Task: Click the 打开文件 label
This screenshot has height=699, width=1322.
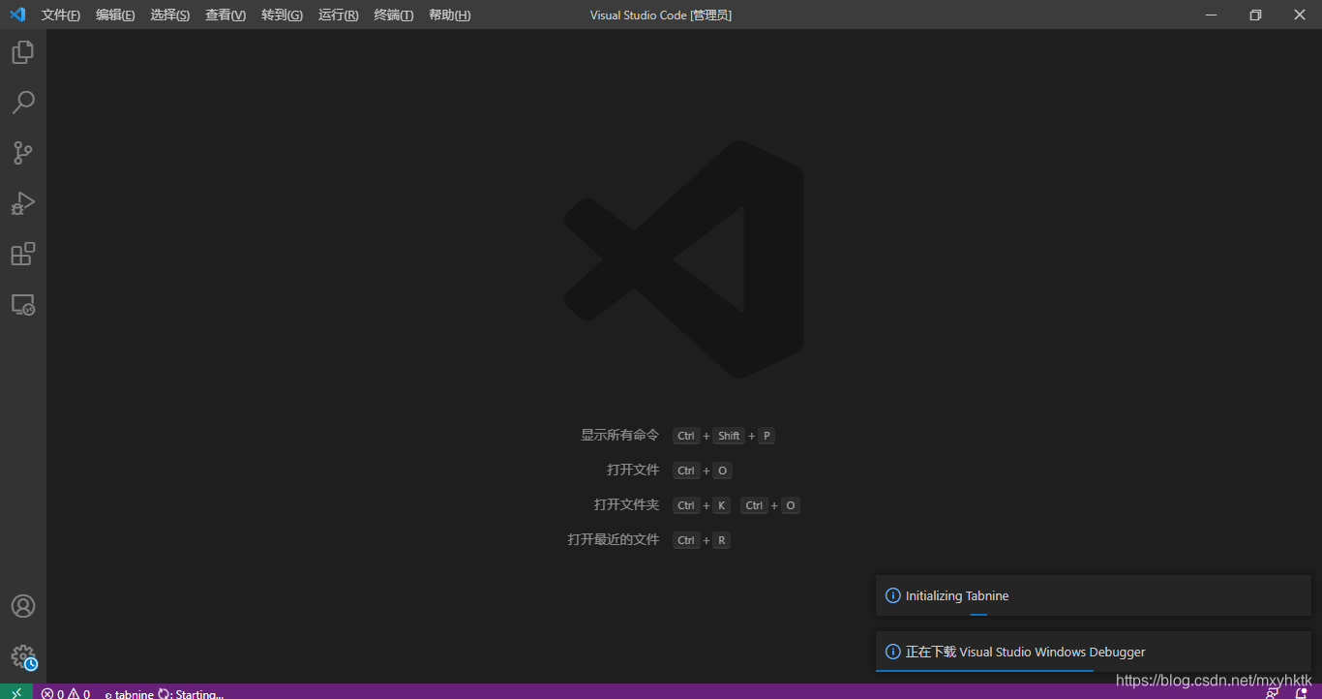Action: click(x=633, y=471)
